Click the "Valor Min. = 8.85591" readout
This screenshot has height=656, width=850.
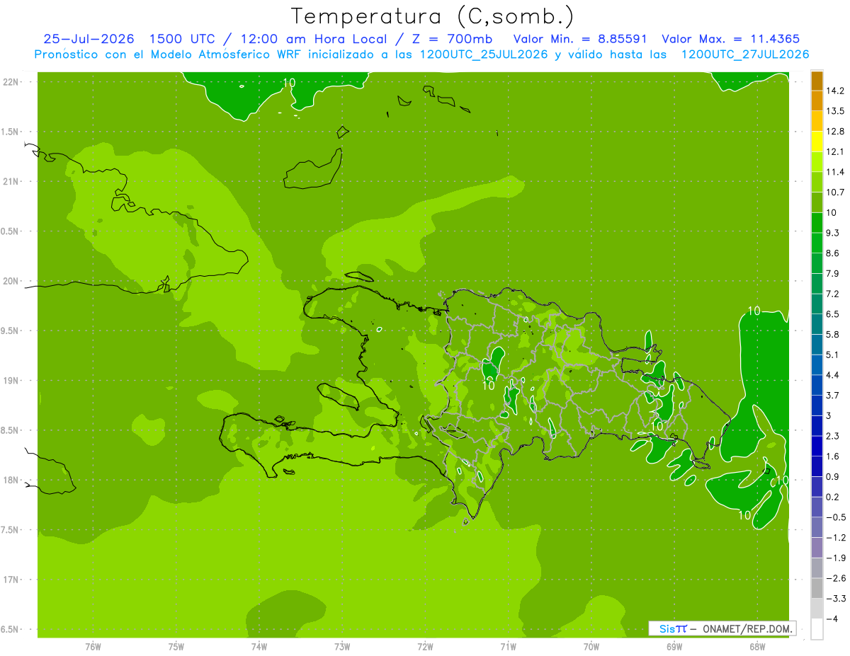tap(580, 39)
